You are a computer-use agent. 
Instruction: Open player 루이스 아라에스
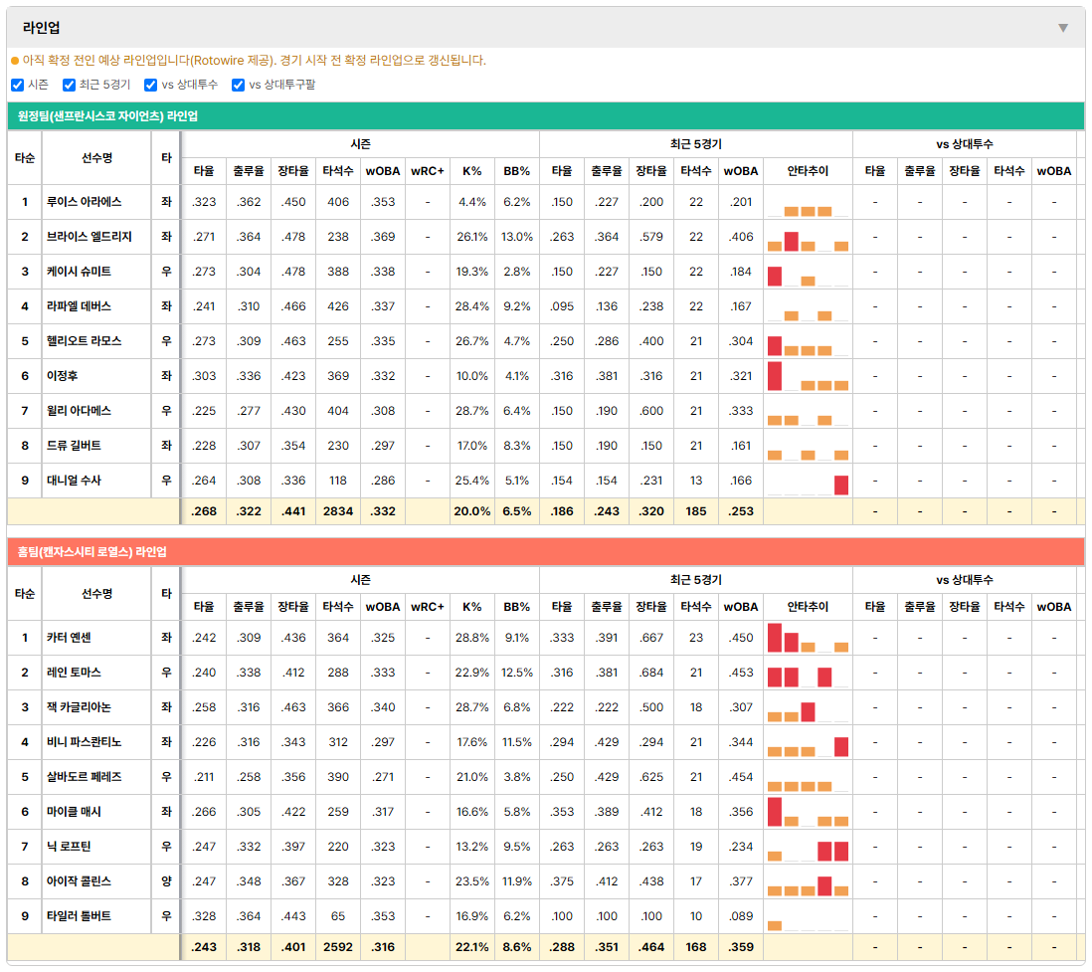click(85, 202)
